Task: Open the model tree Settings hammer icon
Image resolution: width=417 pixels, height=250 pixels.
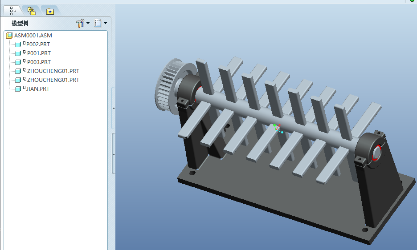Action: pos(80,23)
